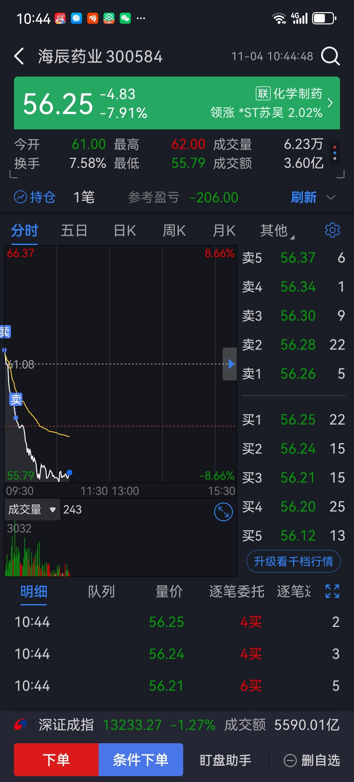354x782 pixels.
Task: Open the WeChat notification icon in status bar
Action: [x=125, y=18]
